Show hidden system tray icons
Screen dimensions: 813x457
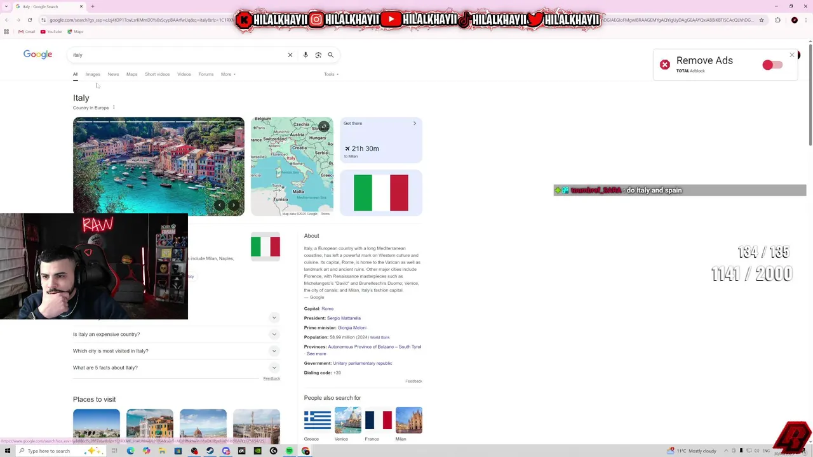pyautogui.click(x=726, y=451)
